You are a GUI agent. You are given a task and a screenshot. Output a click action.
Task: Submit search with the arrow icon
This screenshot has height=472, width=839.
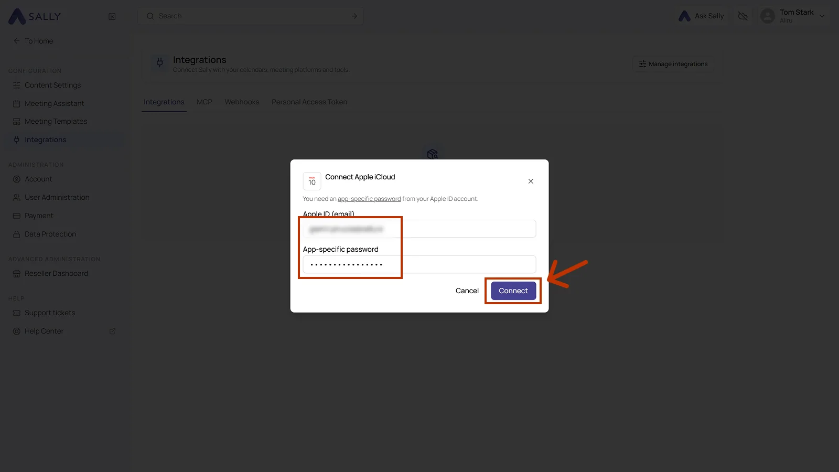click(x=354, y=16)
